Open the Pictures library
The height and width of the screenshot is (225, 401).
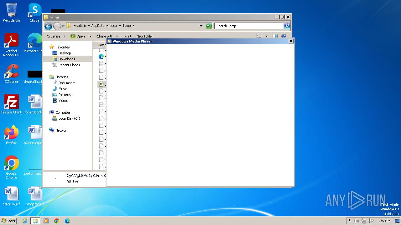(65, 95)
